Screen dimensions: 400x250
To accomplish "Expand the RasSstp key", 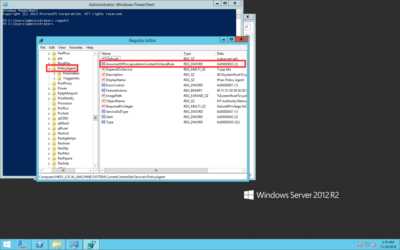I will 49,164.
